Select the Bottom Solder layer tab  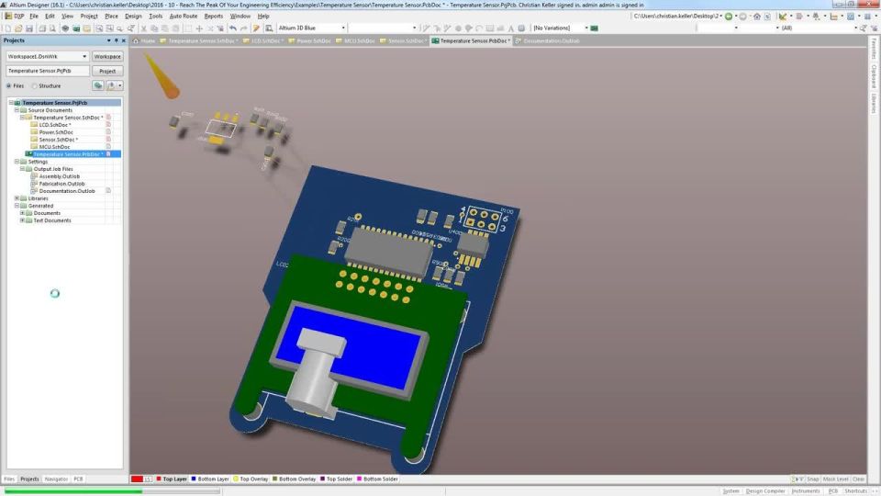coord(377,479)
